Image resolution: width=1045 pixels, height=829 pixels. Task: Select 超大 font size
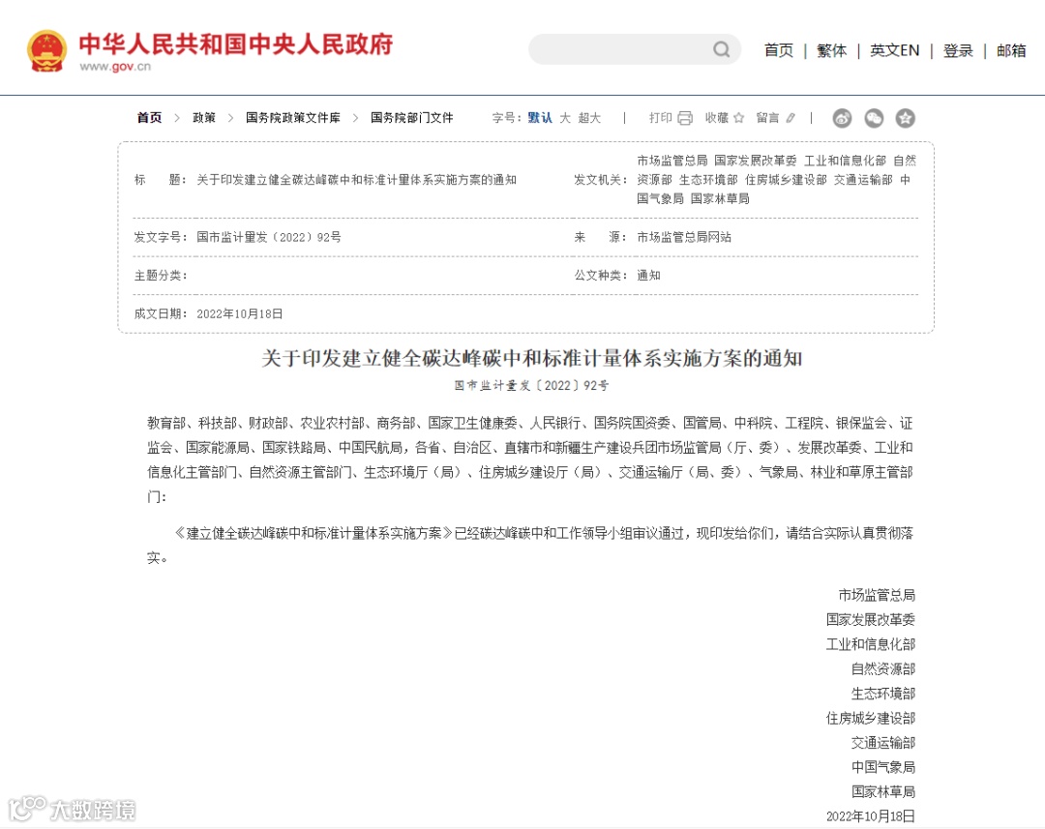pos(589,118)
